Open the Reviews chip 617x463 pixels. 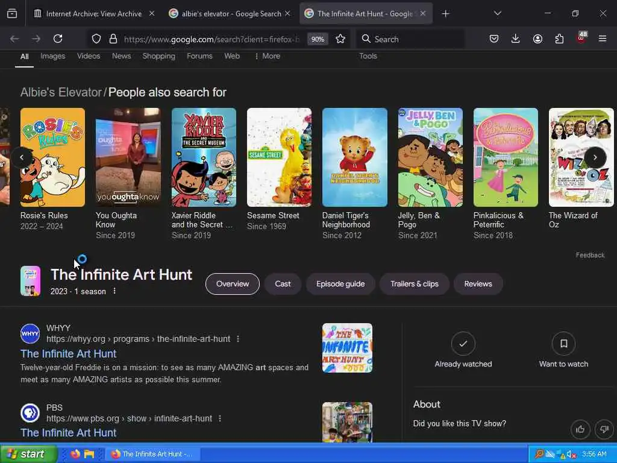(478, 284)
